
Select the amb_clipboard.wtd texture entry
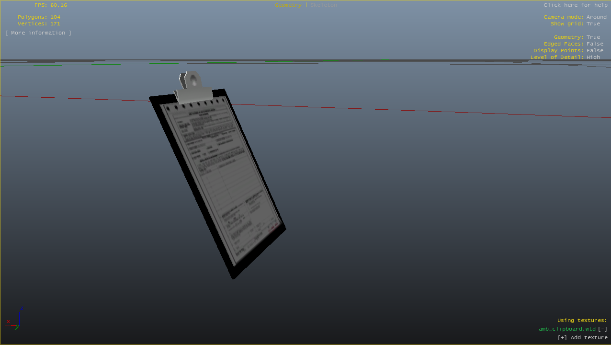click(567, 329)
